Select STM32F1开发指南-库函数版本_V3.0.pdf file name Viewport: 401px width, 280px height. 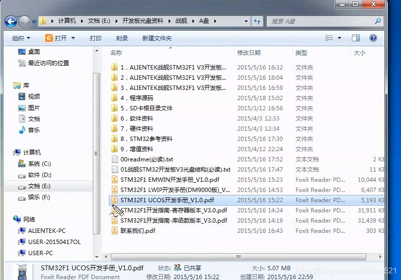[174, 221]
